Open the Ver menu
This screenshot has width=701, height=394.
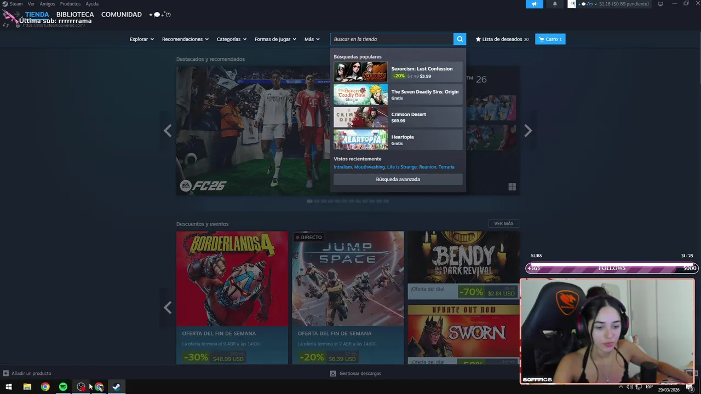coord(31,4)
